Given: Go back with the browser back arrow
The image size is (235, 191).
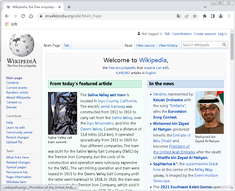Looking at the screenshot, I should tap(7, 16).
